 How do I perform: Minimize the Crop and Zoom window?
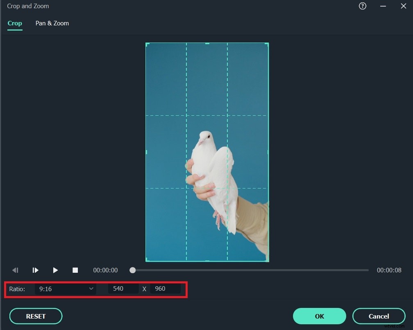click(383, 6)
